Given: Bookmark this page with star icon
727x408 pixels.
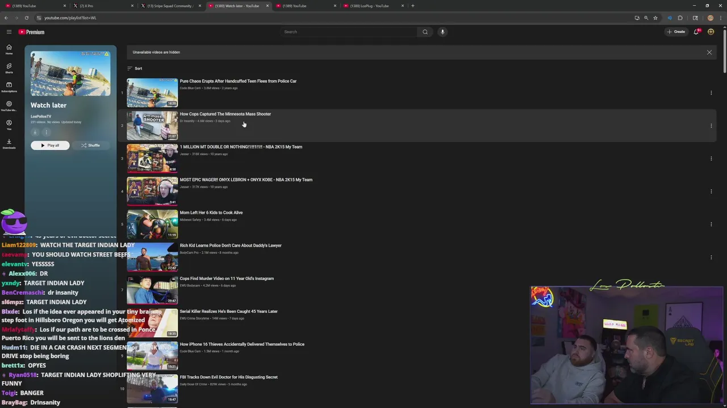Looking at the screenshot, I should (655, 18).
